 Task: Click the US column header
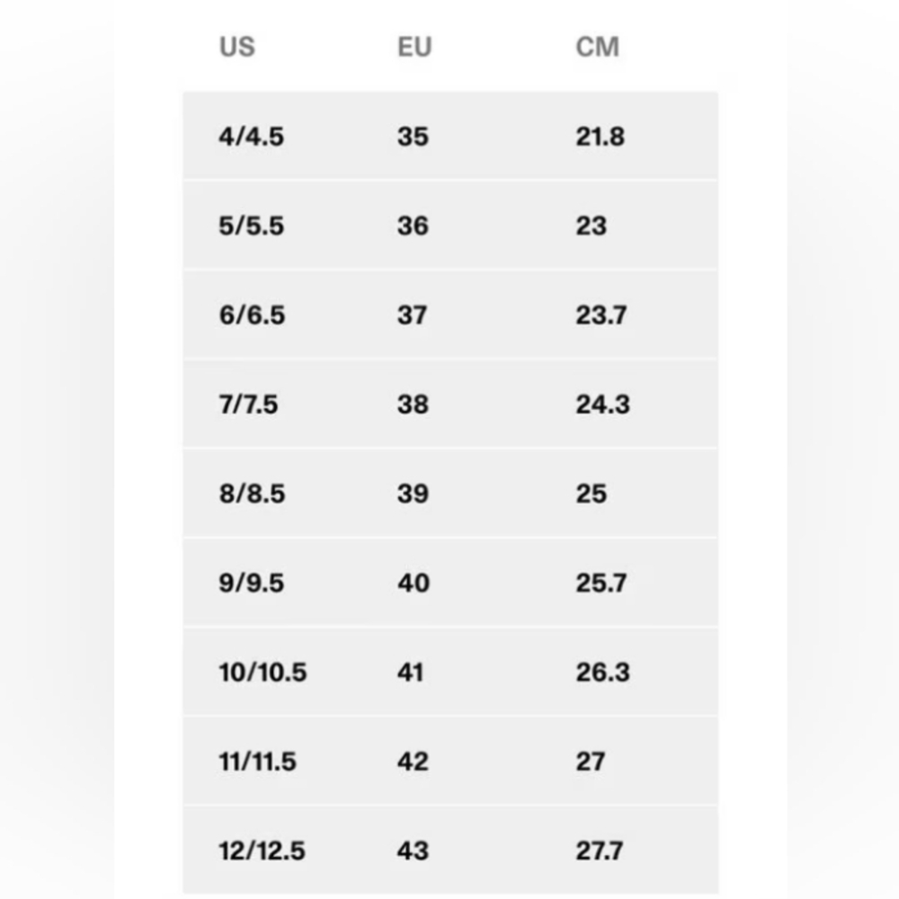tap(236, 47)
